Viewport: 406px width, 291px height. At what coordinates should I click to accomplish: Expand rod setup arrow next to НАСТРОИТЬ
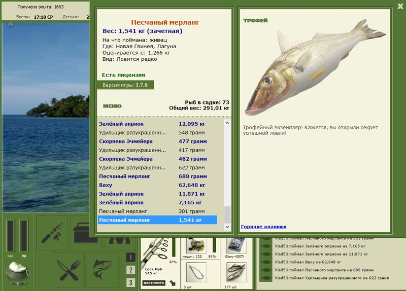point(173,283)
